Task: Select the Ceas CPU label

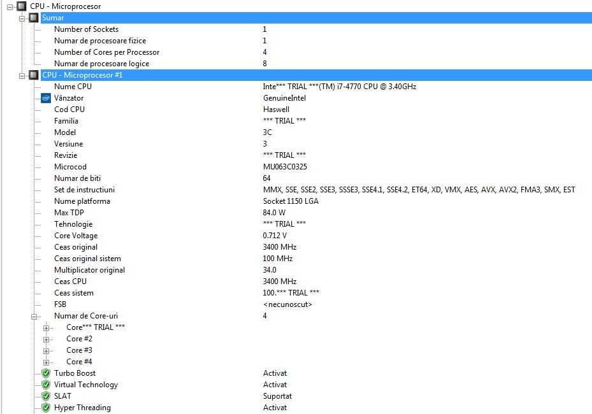Action: click(70, 282)
